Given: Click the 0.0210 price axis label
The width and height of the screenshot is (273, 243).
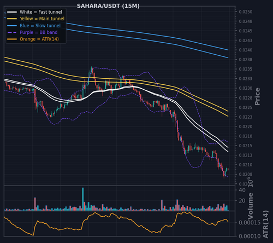Looking at the screenshot, I should (x=246, y=165).
